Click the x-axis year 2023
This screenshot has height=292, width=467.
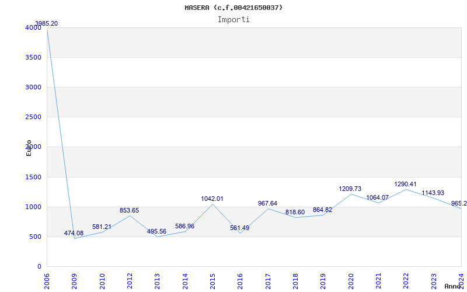tap(434, 281)
